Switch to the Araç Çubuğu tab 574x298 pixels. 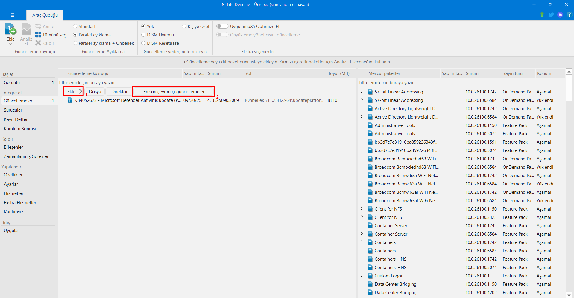point(45,15)
